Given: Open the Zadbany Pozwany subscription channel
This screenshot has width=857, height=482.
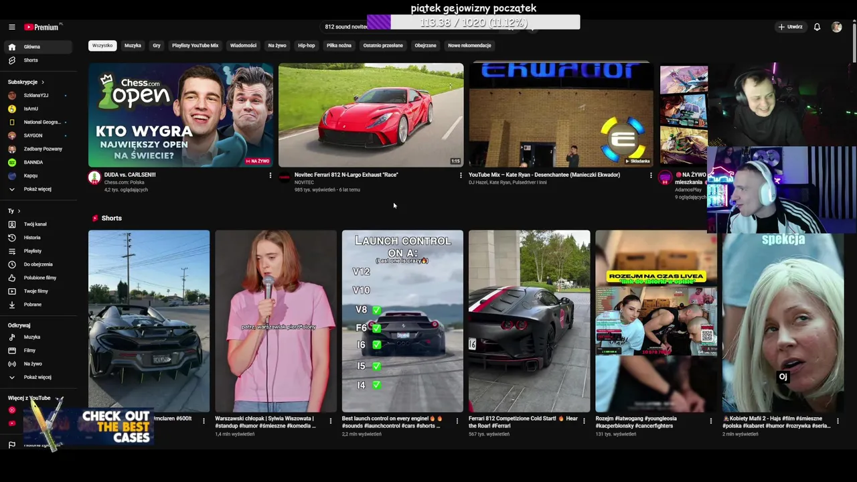Looking at the screenshot, I should (37, 149).
